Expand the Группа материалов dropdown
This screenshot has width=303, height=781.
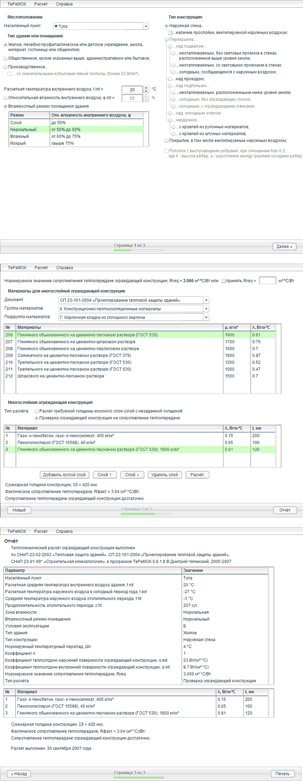[206, 309]
